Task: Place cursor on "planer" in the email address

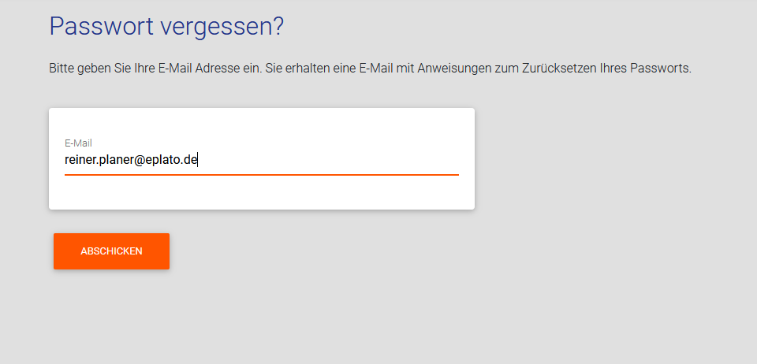Action: click(116, 160)
